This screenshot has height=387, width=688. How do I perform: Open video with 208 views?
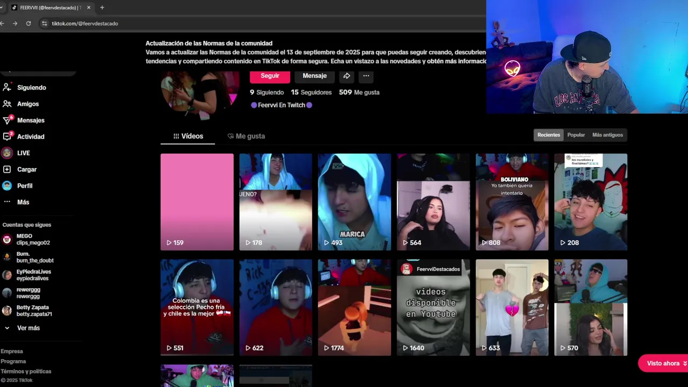pos(591,202)
